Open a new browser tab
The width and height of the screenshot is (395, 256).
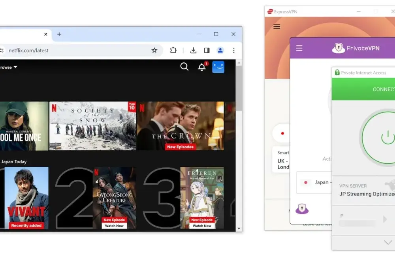(59, 34)
